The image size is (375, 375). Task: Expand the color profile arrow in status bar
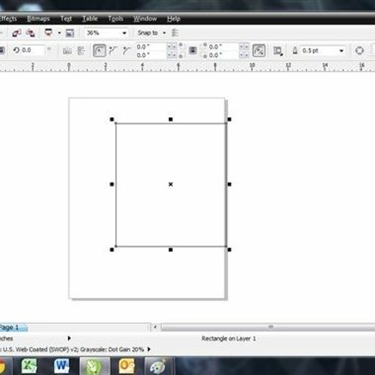(x=149, y=349)
